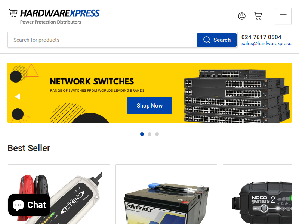Click the magnifier Search button
The image size is (299, 224).
click(x=217, y=40)
